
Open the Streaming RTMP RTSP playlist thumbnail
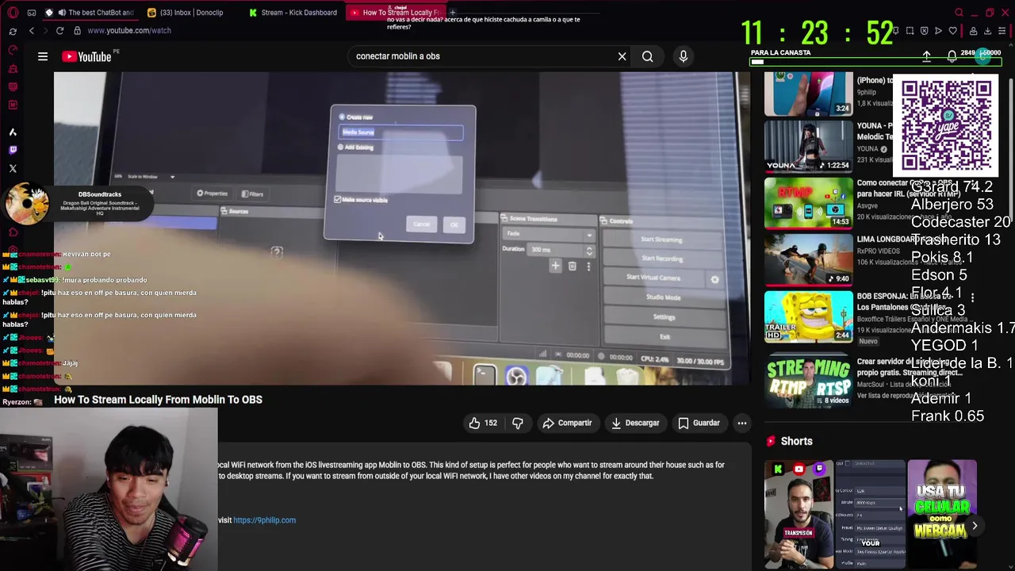(808, 382)
